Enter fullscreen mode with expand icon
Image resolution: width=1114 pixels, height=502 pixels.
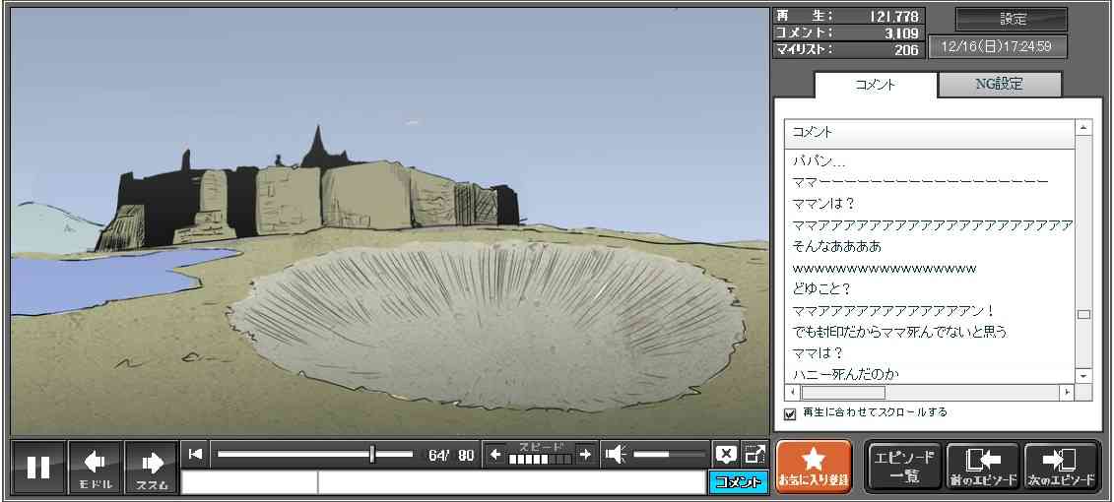(754, 454)
